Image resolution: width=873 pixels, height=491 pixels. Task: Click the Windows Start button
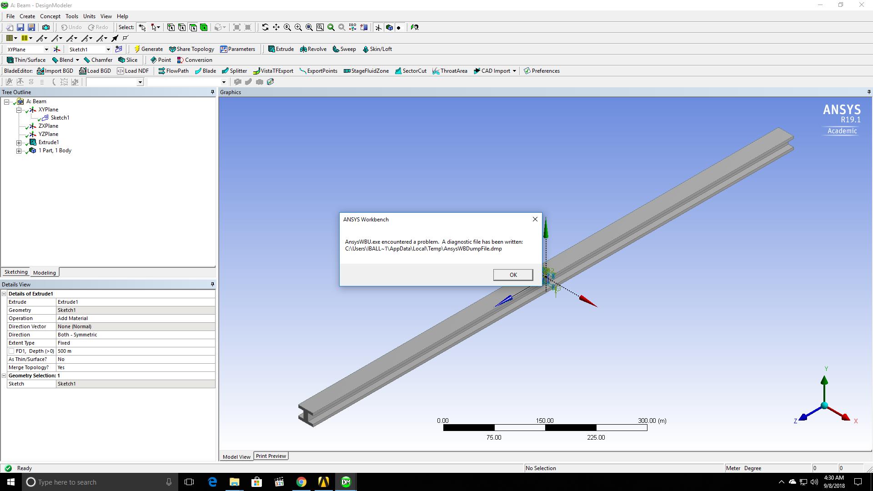11,482
